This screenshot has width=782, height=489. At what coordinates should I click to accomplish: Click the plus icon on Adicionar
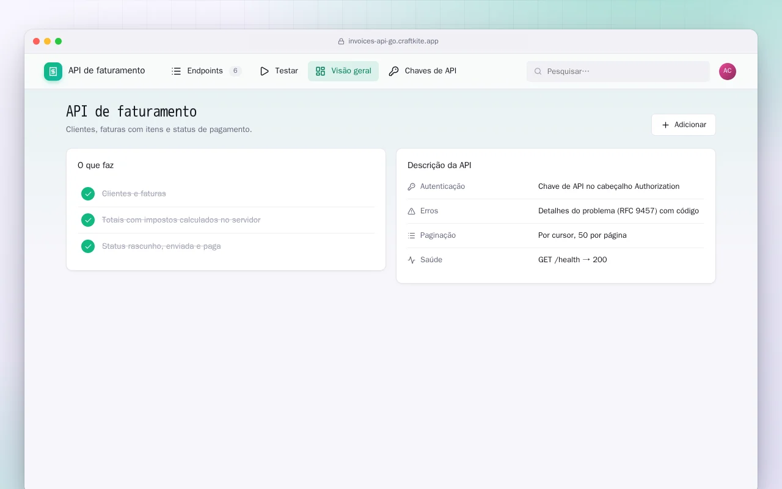click(x=666, y=125)
